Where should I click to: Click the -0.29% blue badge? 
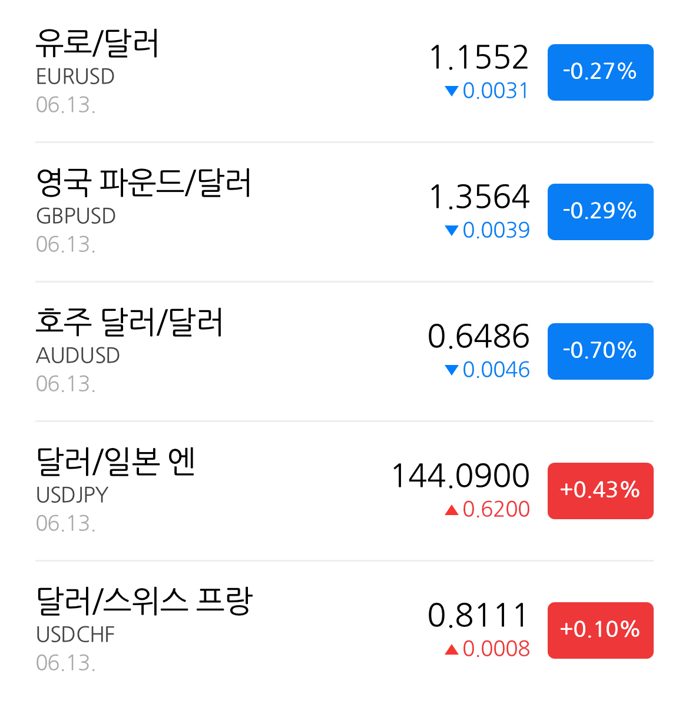pos(600,212)
